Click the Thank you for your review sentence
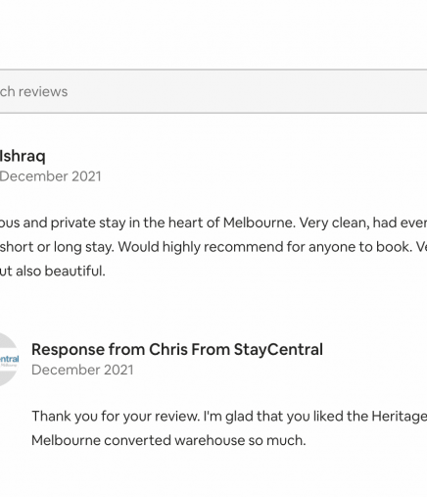 point(116,417)
